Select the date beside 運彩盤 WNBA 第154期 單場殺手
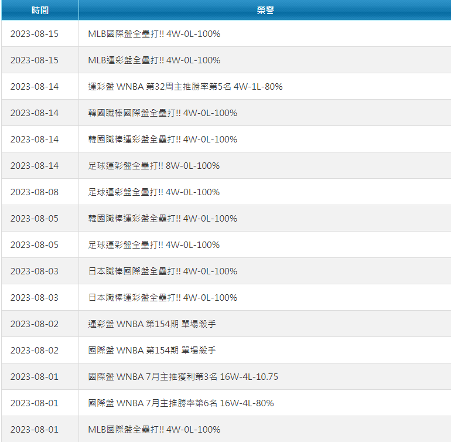 coord(35,324)
